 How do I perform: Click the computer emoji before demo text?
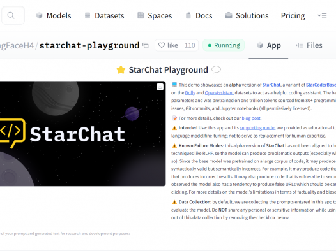[174, 85]
